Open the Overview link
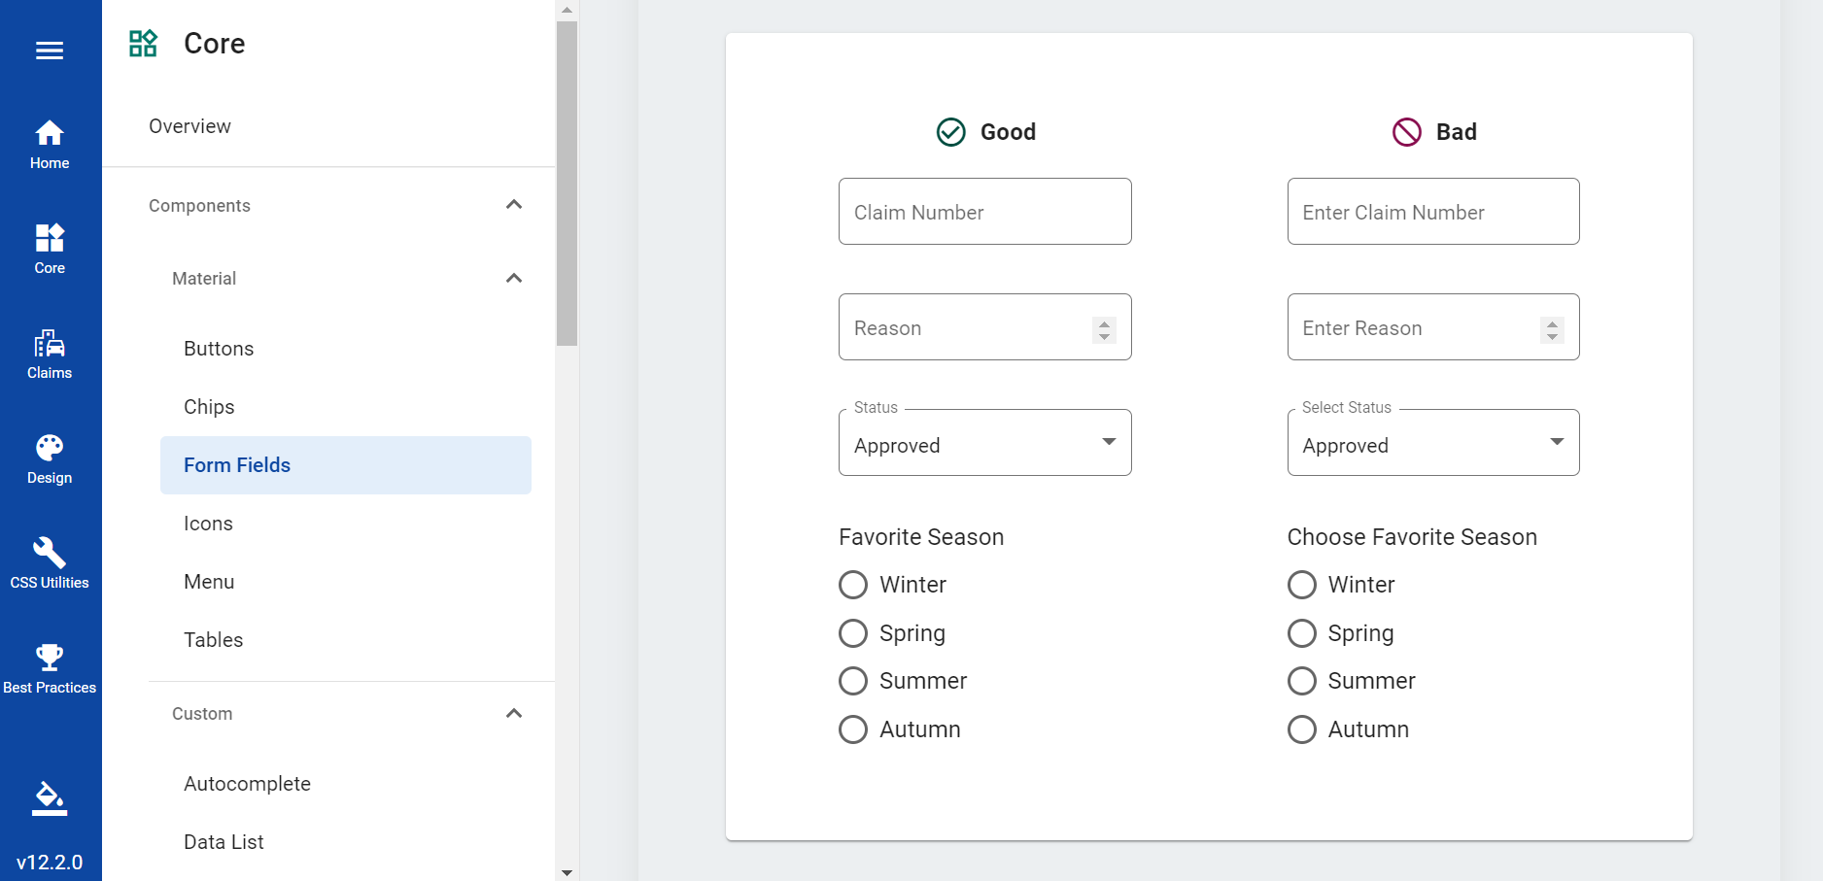This screenshot has height=881, width=1823. [x=189, y=126]
